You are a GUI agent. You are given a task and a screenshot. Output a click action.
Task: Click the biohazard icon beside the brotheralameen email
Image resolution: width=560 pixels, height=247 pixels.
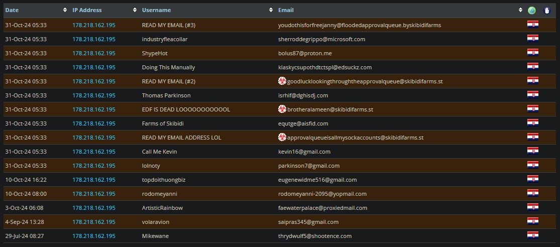[x=282, y=109]
